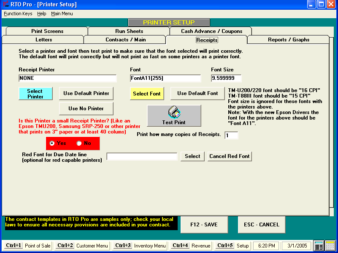The image size is (338, 253).
Task: Open the adding machine icon in status bar
Action: pyautogui.click(x=319, y=245)
